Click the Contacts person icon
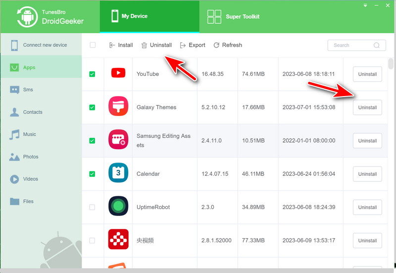 [x=14, y=112]
